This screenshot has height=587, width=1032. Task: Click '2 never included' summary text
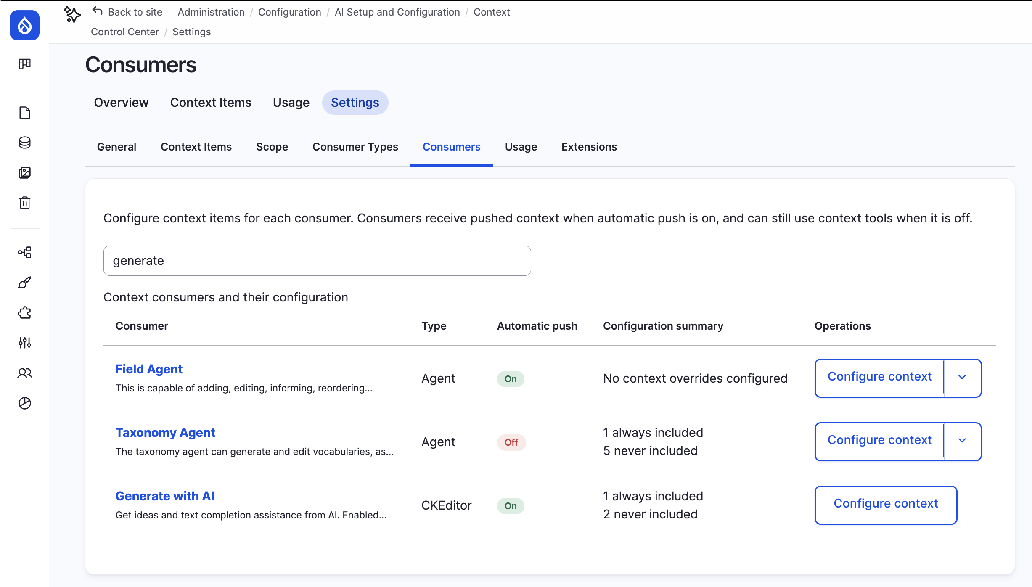pyautogui.click(x=650, y=514)
